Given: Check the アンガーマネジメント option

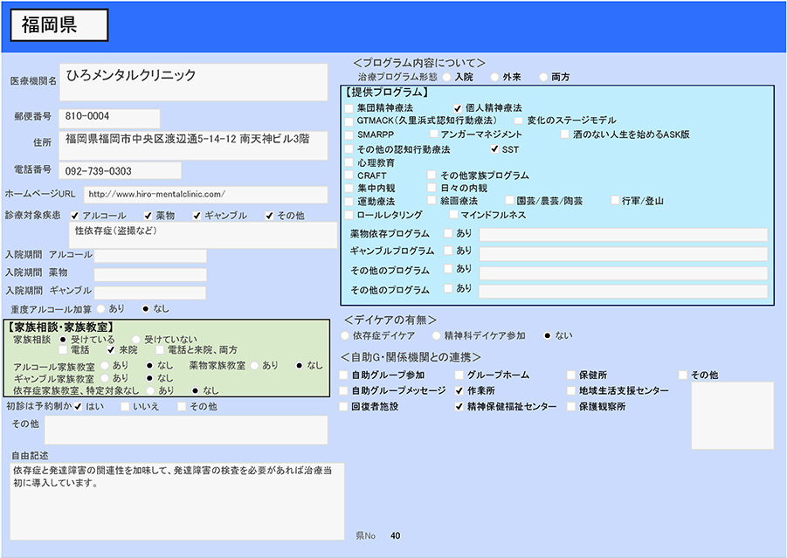Looking at the screenshot, I should [x=433, y=134].
